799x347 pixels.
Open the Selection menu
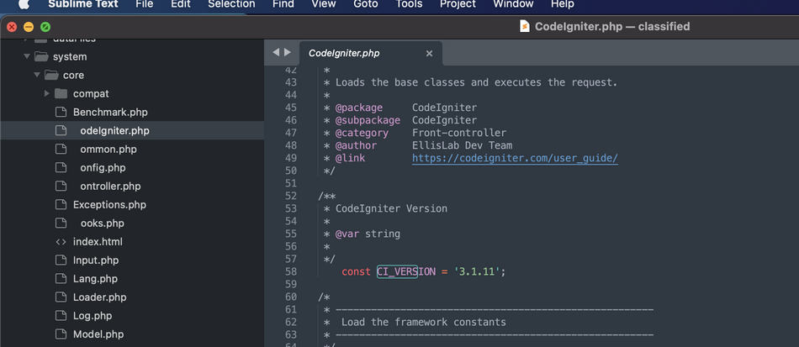231,4
